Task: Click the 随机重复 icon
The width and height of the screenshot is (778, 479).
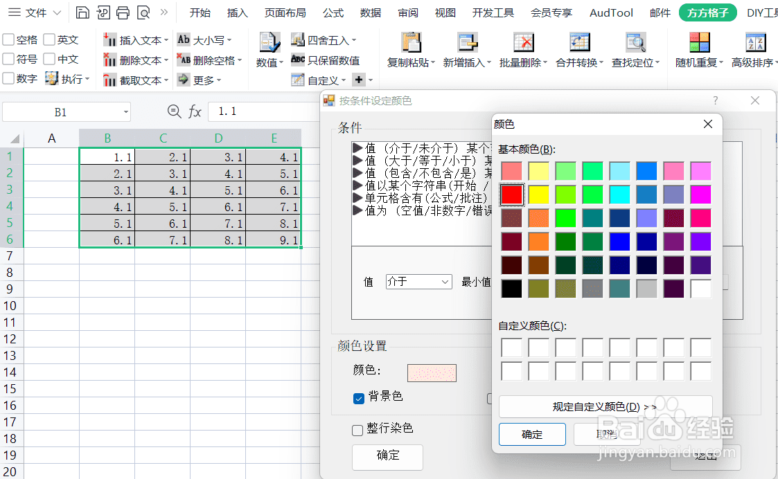Action: (700, 42)
